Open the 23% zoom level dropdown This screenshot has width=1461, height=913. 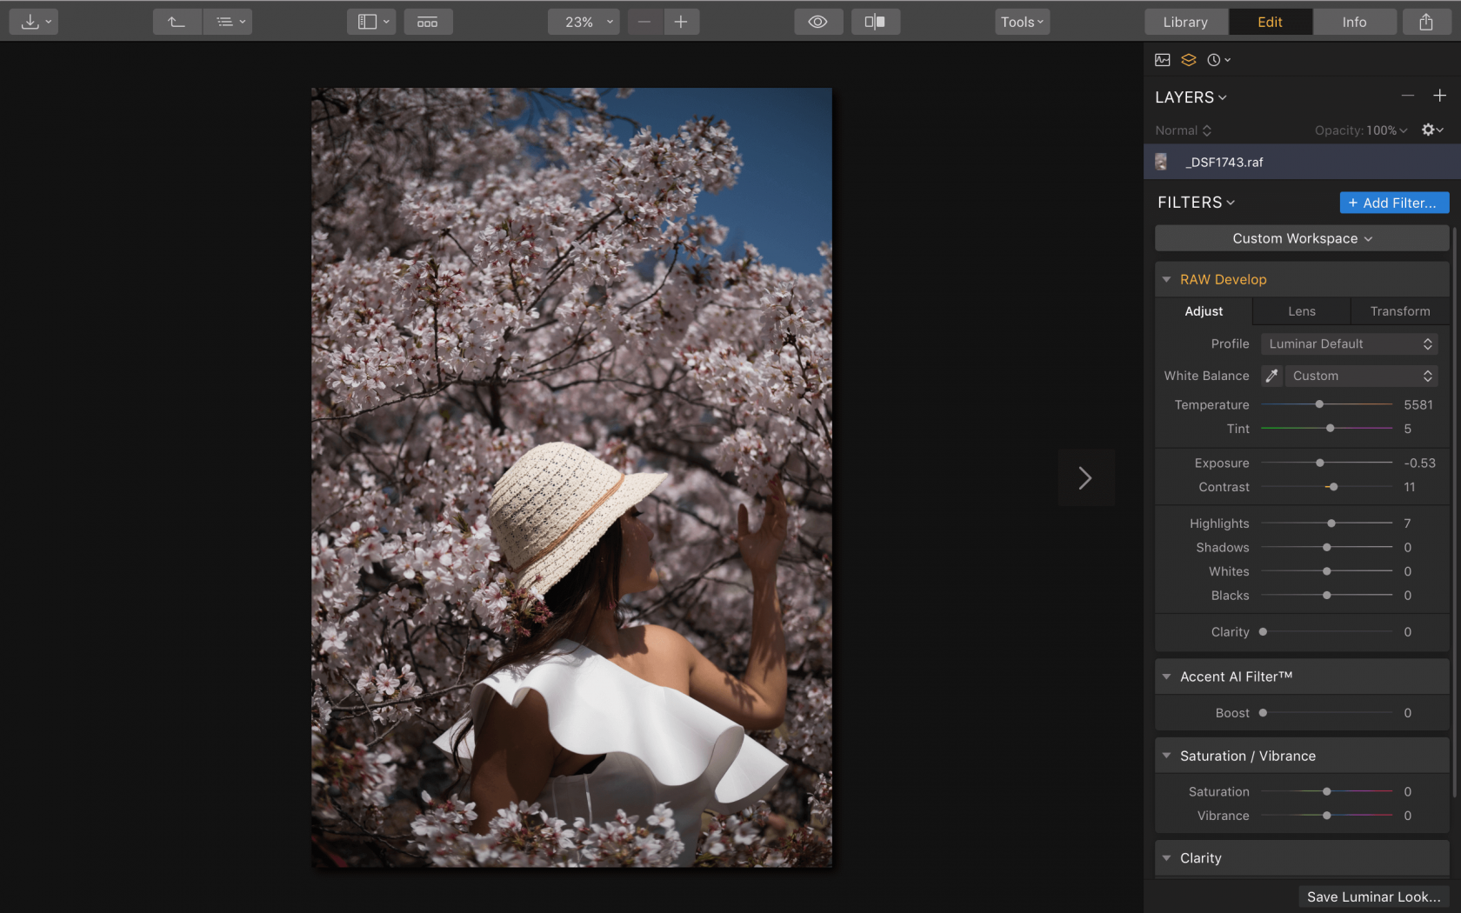[584, 22]
